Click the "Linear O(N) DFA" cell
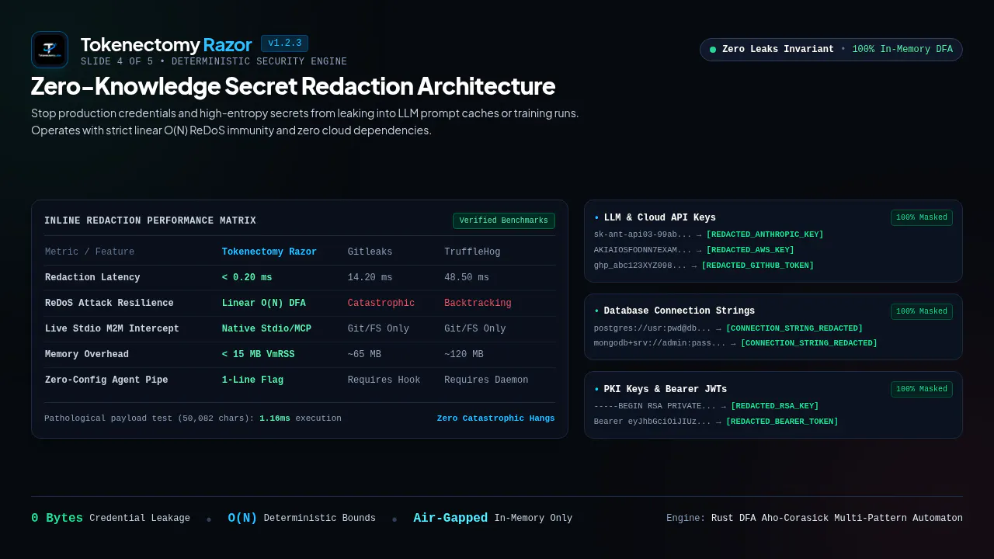The width and height of the screenshot is (994, 559). [x=264, y=303]
